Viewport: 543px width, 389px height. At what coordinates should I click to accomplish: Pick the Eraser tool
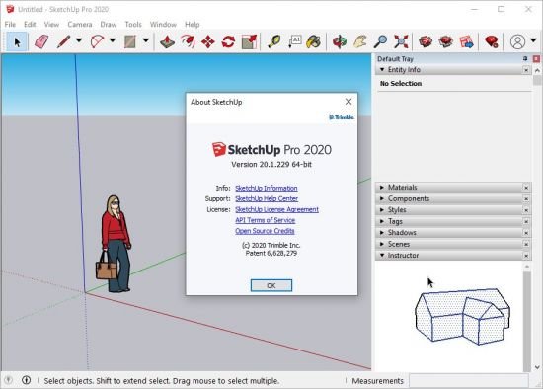pos(41,41)
